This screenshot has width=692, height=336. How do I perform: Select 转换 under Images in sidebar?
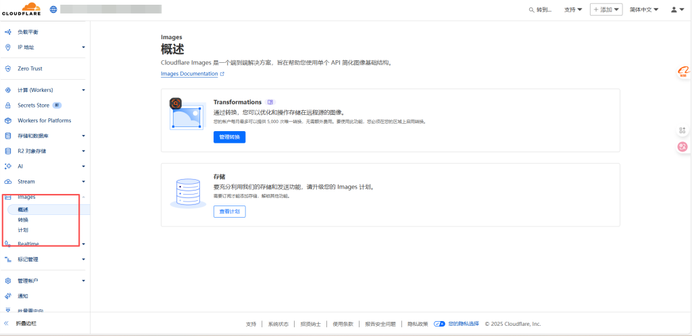pos(23,220)
